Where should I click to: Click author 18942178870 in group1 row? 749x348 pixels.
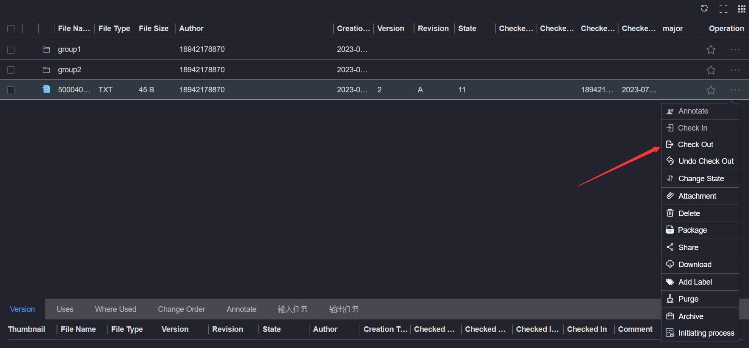click(x=202, y=49)
